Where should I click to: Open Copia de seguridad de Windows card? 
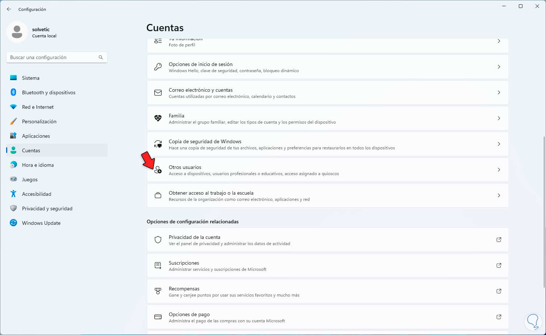(x=328, y=144)
